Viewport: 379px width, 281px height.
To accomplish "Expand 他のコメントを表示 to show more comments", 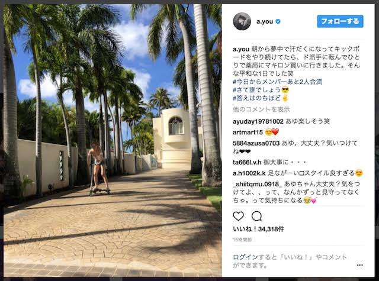I will [261, 109].
